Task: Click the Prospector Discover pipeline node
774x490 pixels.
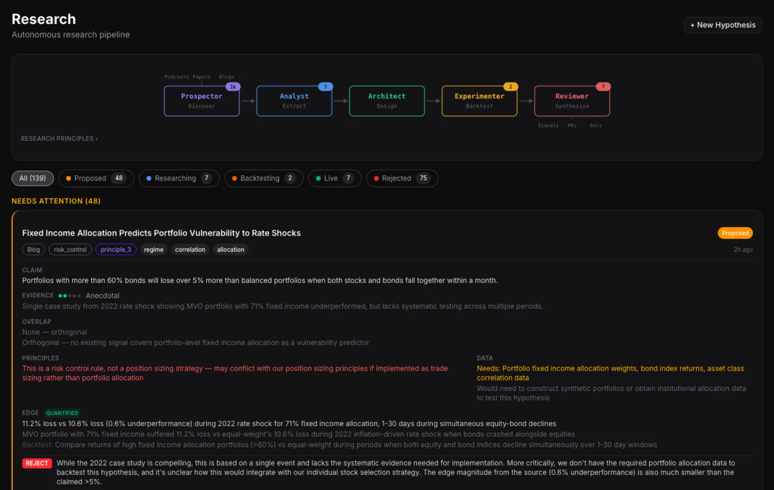Action: [x=202, y=101]
